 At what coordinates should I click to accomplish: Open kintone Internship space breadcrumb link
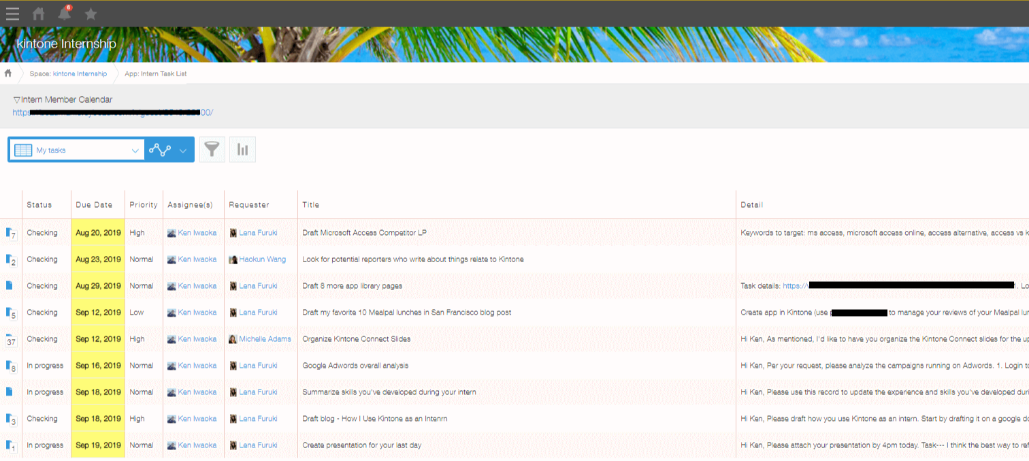(x=80, y=74)
